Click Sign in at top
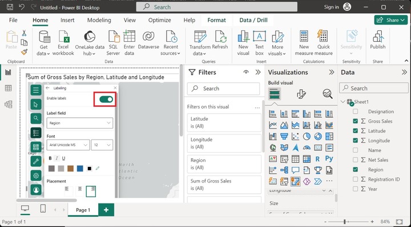 (x=331, y=7)
